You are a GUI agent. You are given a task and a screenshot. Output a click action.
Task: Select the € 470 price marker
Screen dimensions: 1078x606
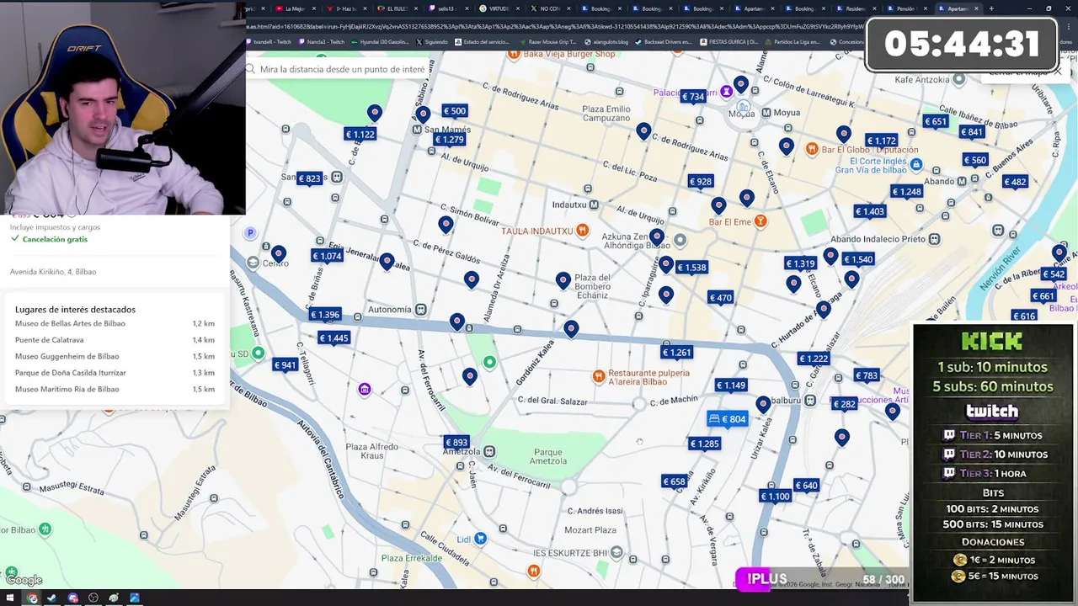720,297
